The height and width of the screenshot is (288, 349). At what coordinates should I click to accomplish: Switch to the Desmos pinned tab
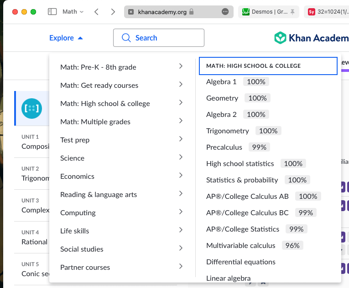click(x=268, y=11)
